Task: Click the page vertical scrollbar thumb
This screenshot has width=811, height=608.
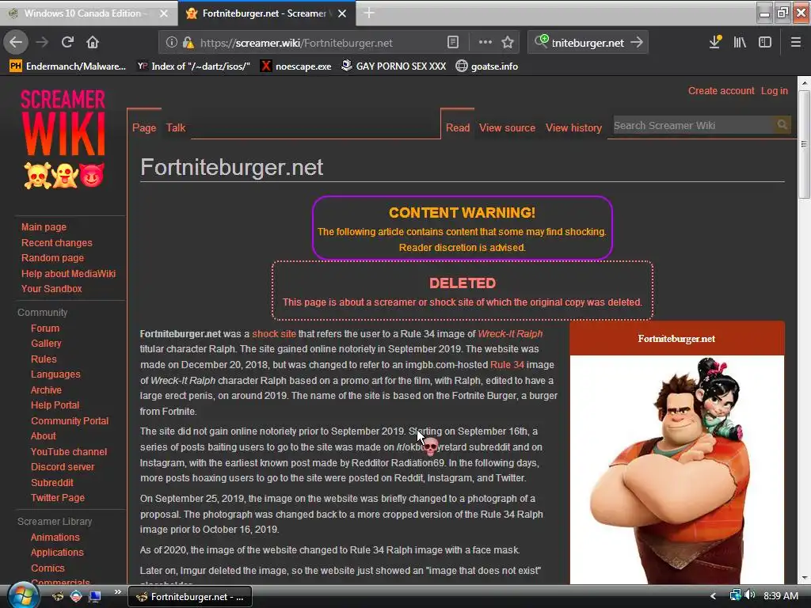Action: (x=803, y=145)
